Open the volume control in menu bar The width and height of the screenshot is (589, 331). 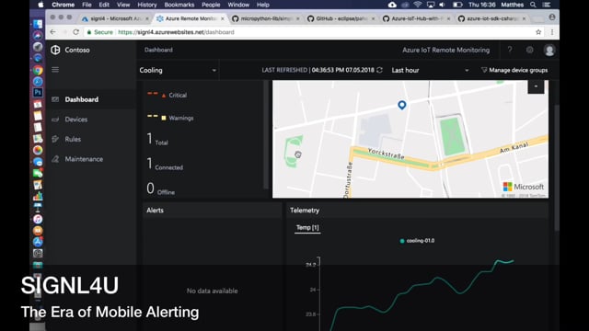tap(443, 5)
